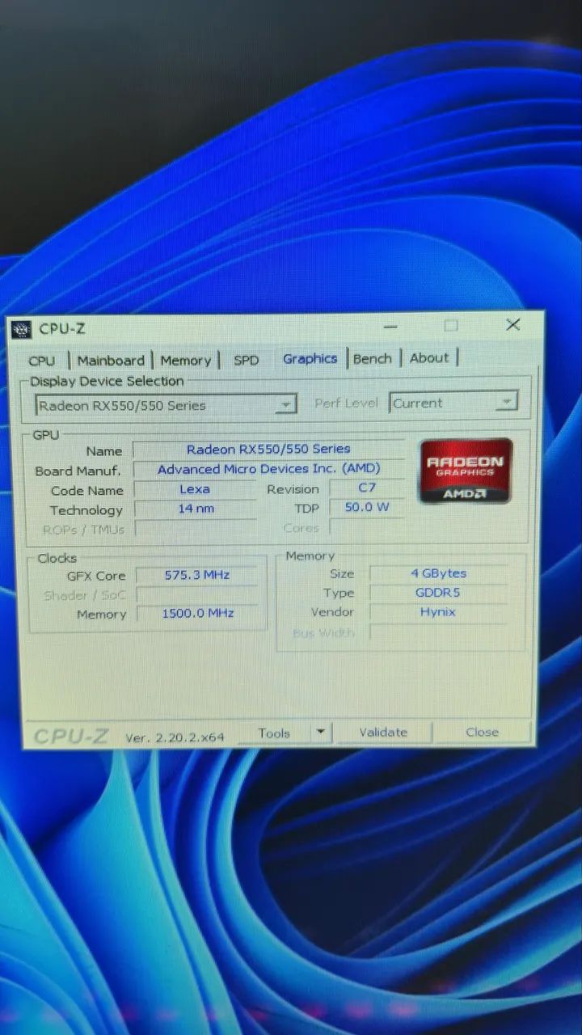Click the memory Vendor value Hynix

tap(438, 612)
